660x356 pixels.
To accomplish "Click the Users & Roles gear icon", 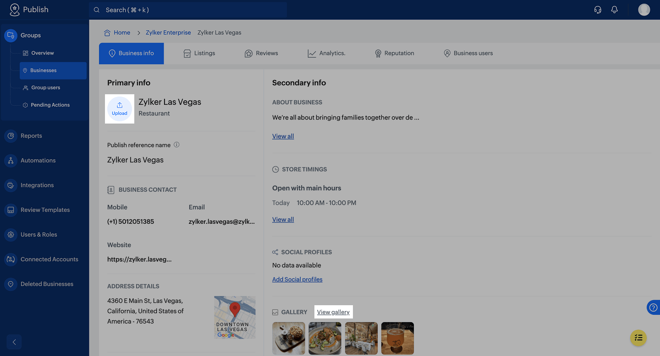I will tap(11, 235).
